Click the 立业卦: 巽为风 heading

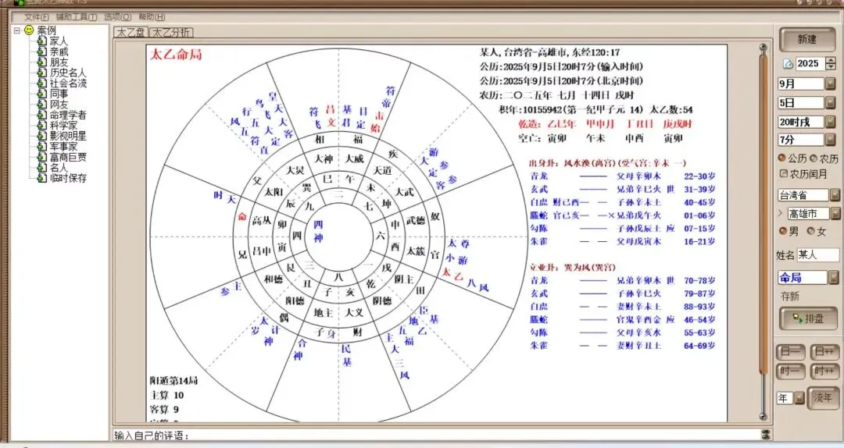573,267
